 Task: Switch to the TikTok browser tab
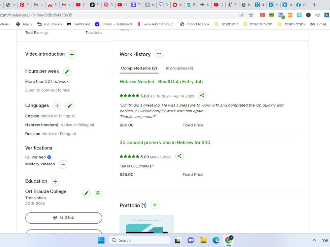[95, 5]
